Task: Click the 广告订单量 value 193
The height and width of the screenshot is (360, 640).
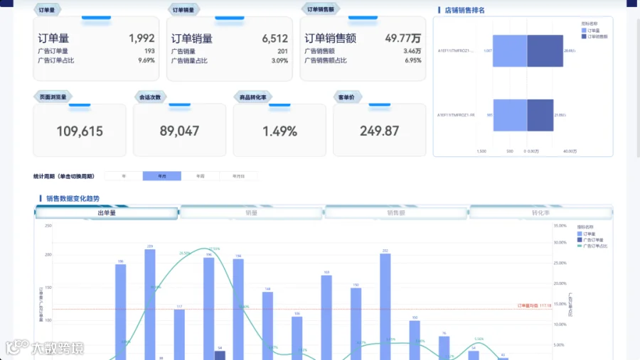Action: (x=149, y=51)
